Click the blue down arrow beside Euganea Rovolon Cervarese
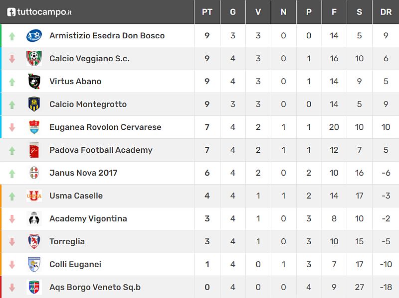This screenshot has height=298, width=399. click(x=9, y=127)
